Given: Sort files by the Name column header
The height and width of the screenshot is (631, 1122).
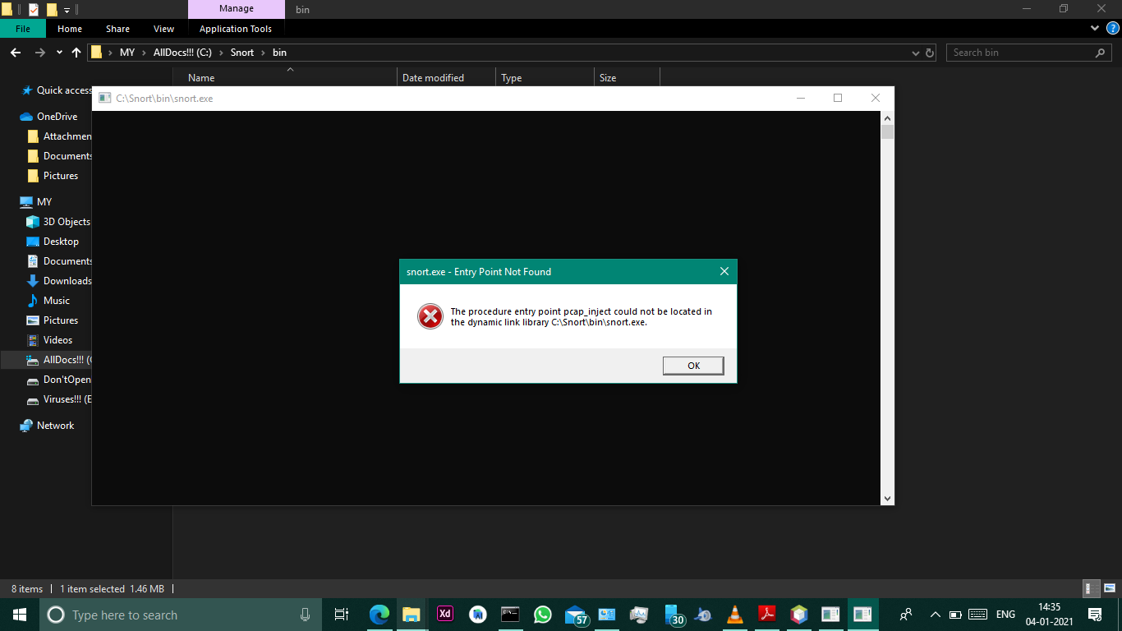Looking at the screenshot, I should pyautogui.click(x=283, y=78).
